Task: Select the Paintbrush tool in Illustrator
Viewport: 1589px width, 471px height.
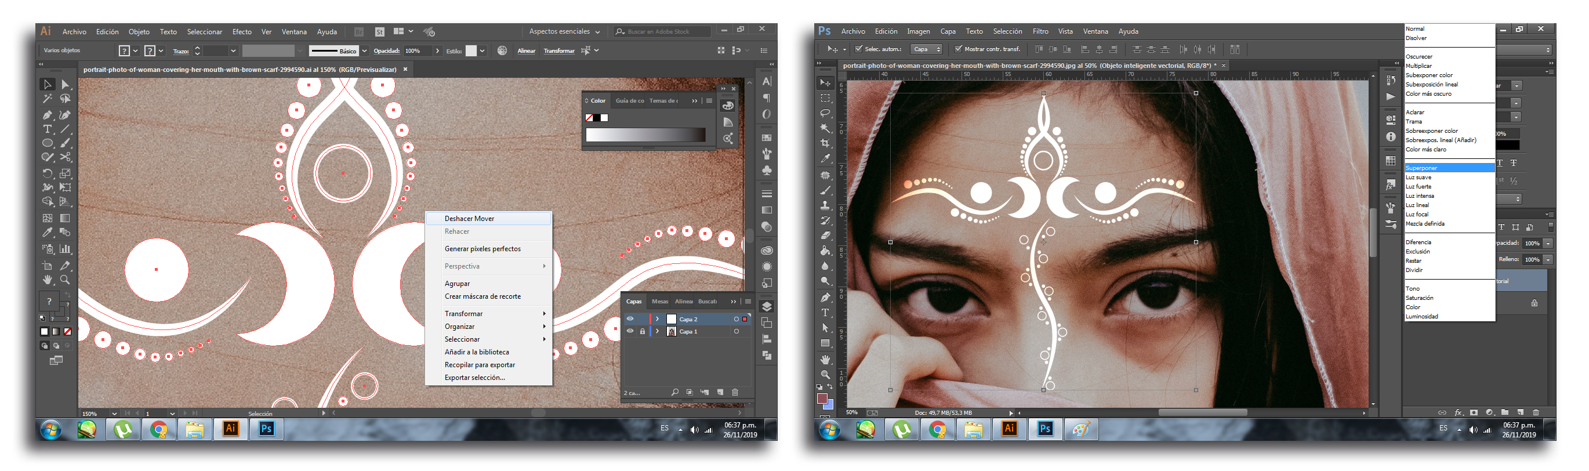Action: (x=66, y=143)
